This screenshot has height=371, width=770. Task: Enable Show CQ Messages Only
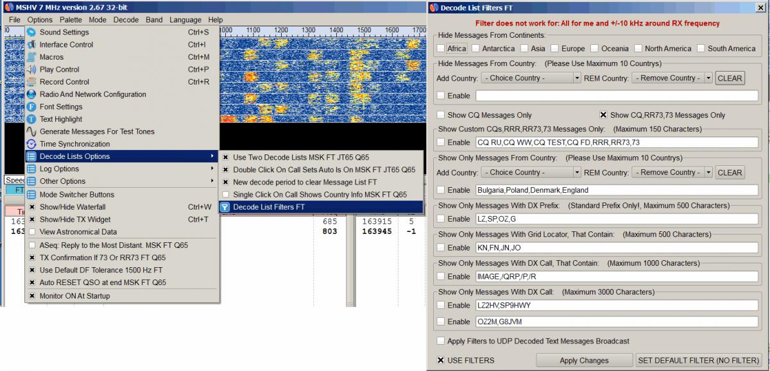tap(441, 115)
